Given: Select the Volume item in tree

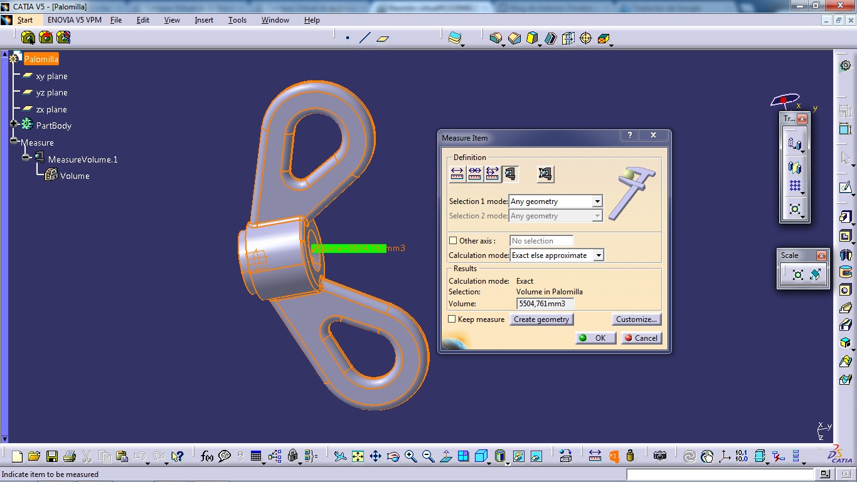Looking at the screenshot, I should pos(75,176).
